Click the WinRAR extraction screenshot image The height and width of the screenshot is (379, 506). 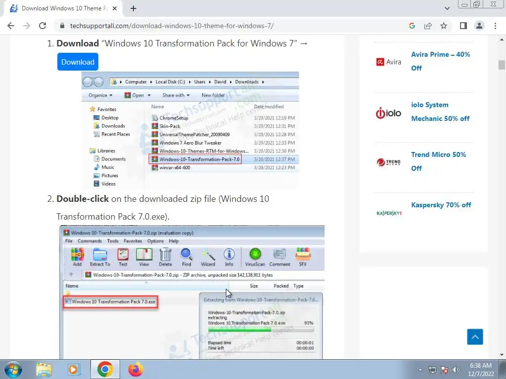[x=192, y=292]
